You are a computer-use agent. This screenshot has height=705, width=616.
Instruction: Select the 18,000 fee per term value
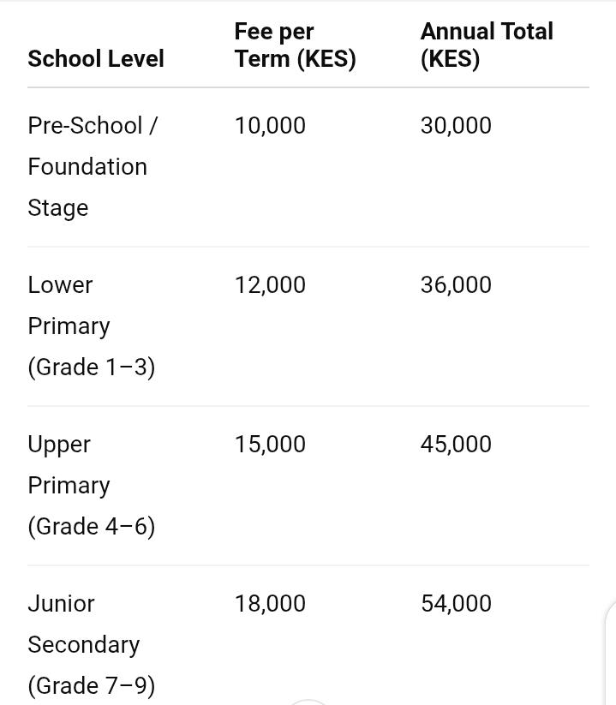pos(270,604)
